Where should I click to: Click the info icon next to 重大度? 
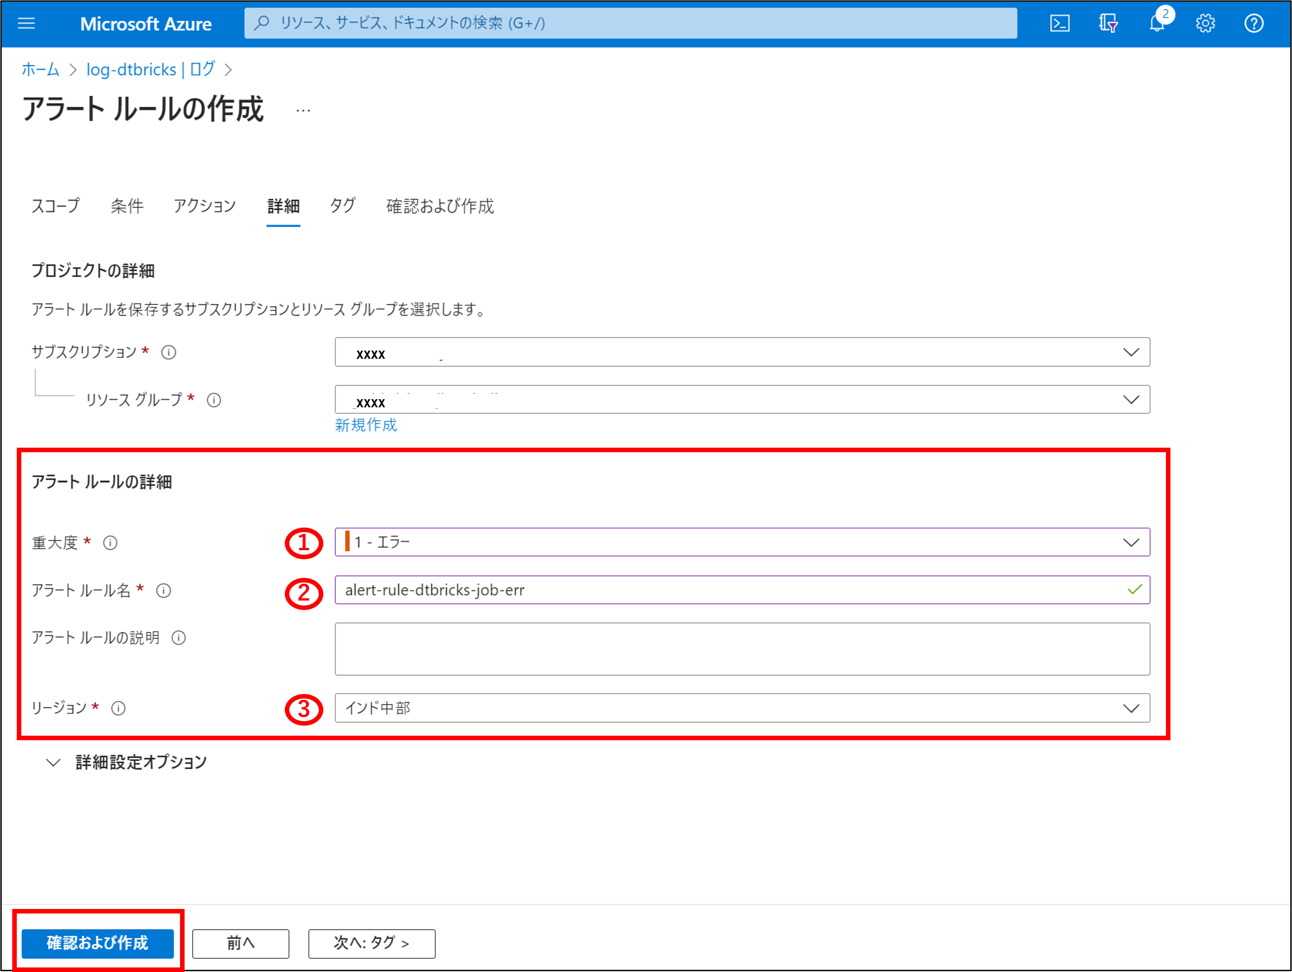point(110,543)
